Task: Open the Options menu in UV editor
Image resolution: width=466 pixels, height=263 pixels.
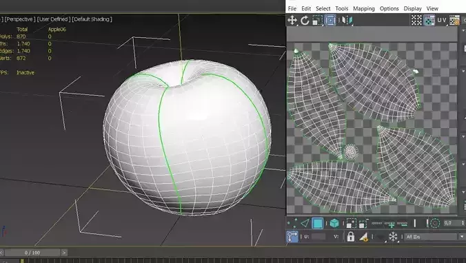Action: (389, 9)
